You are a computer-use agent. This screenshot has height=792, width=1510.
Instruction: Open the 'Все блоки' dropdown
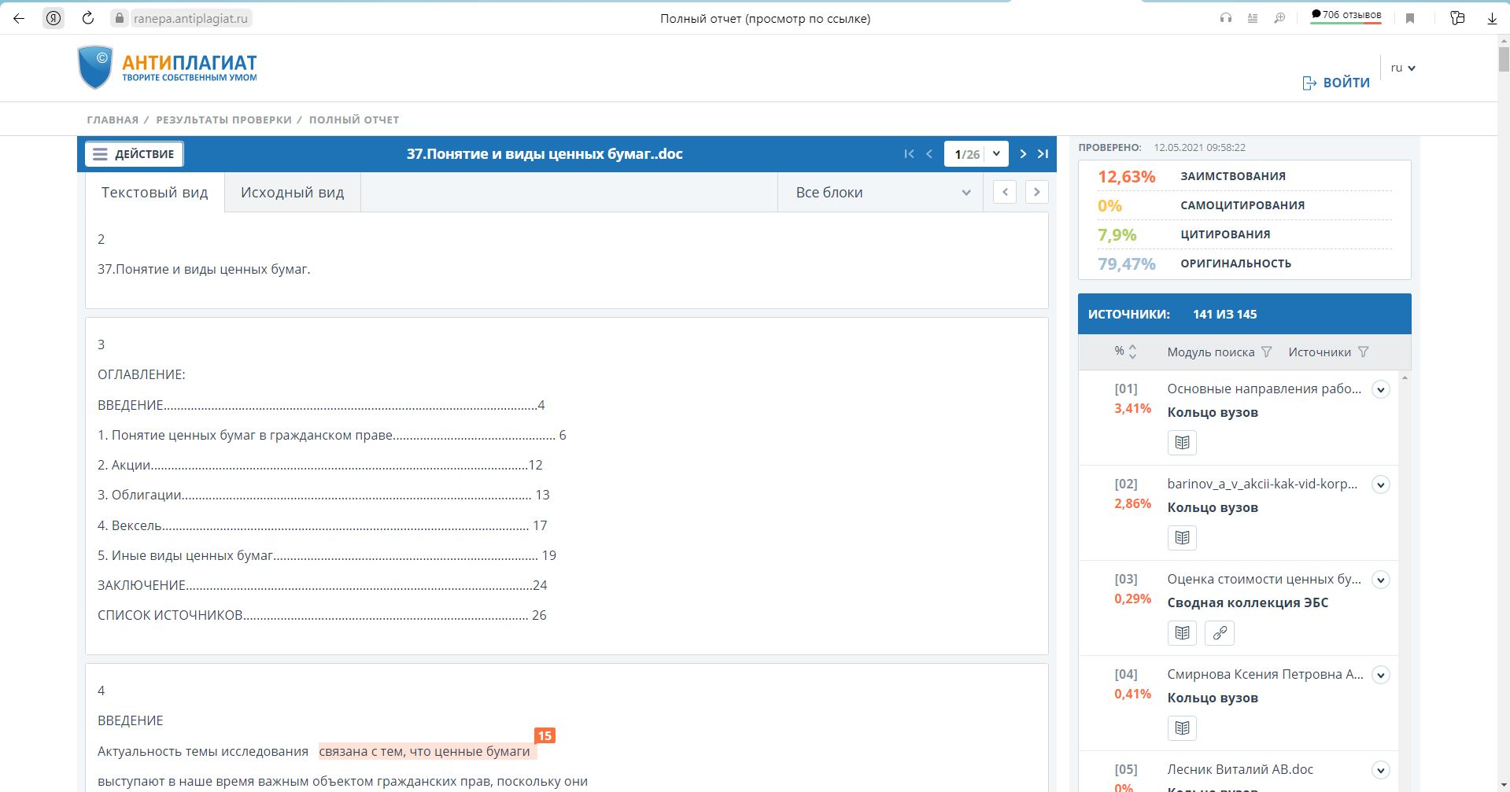click(881, 193)
